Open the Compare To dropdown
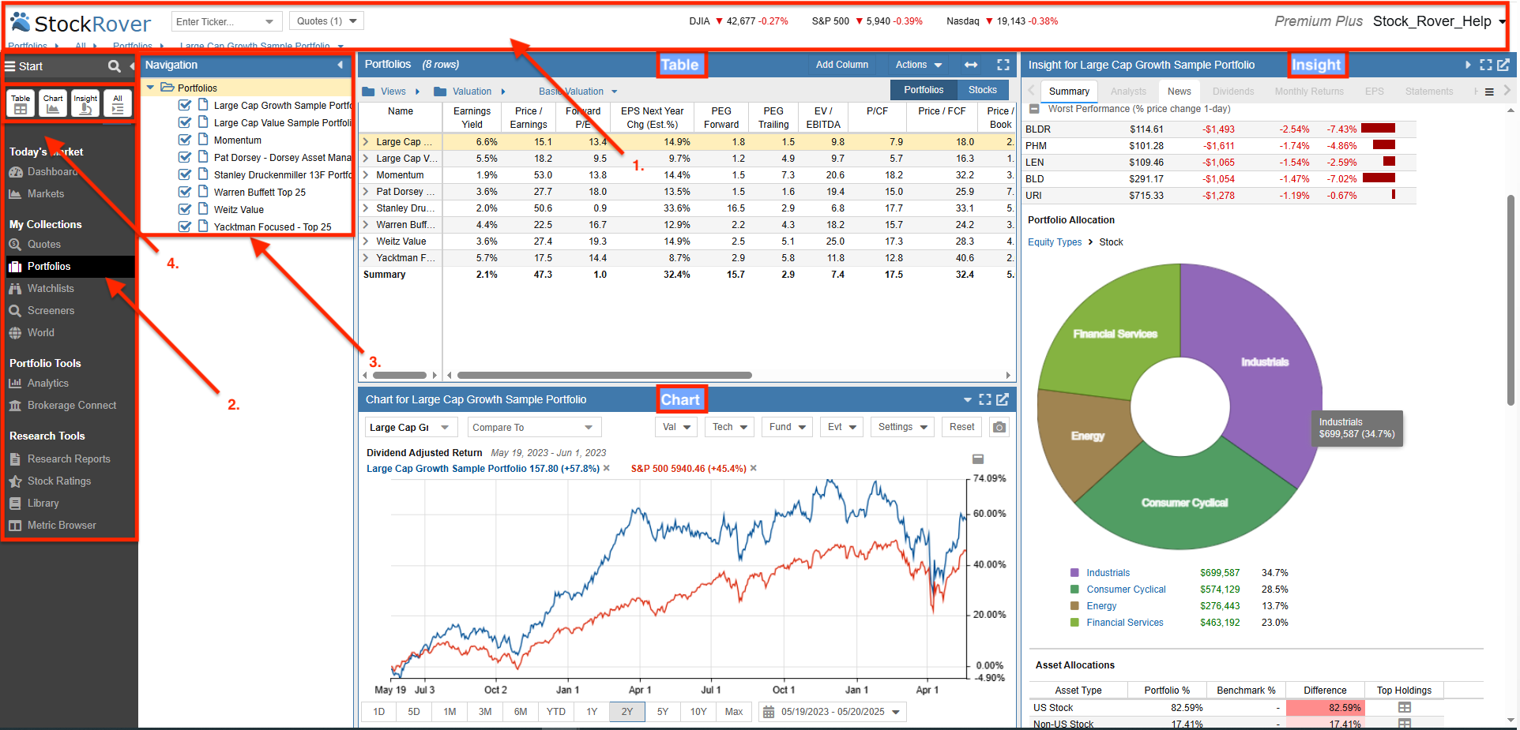Image resolution: width=1520 pixels, height=730 pixels. 532,427
